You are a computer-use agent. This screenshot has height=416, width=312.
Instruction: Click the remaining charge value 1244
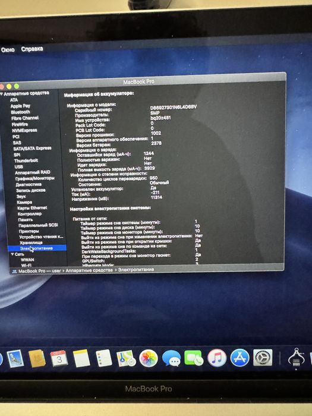point(149,153)
